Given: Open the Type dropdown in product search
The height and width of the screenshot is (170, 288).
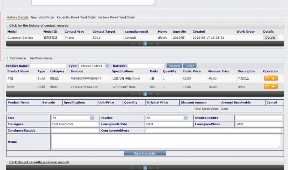Looking at the screenshot, I should (x=93, y=66).
